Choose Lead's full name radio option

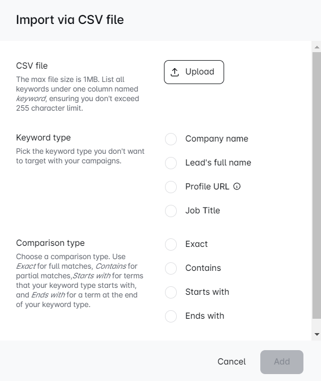pyautogui.click(x=171, y=163)
